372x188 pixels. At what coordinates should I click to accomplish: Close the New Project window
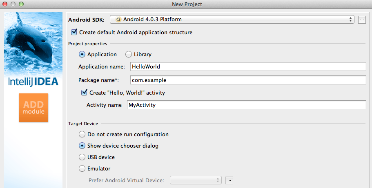pos(5,4)
